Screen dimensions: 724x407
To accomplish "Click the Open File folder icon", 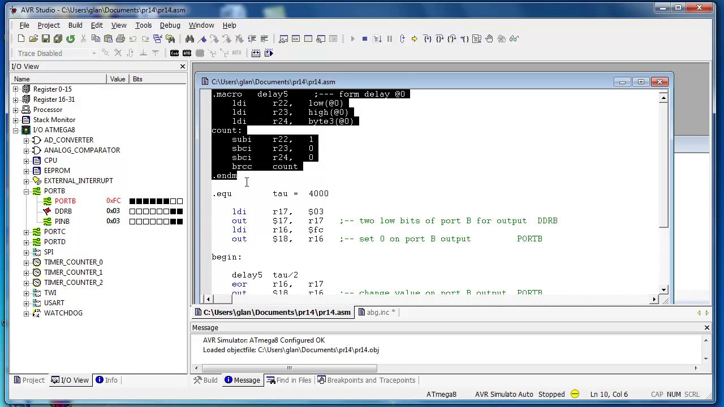I will click(x=33, y=38).
